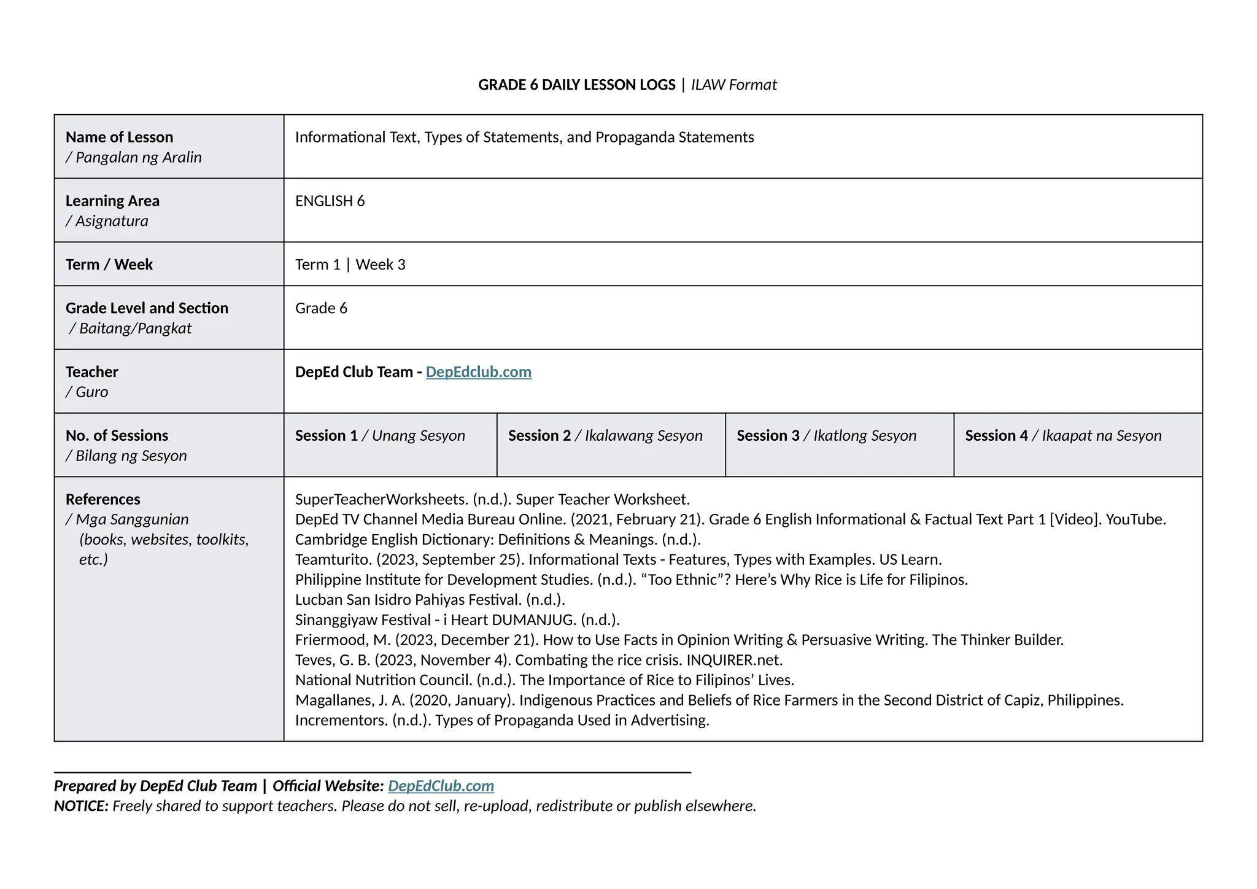Click the ENGLISH 6 value cell
This screenshot has width=1257, height=889.
coord(743,211)
